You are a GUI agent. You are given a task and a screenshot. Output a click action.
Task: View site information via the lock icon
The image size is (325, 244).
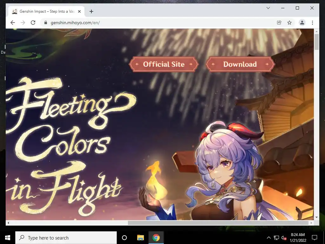point(46,23)
